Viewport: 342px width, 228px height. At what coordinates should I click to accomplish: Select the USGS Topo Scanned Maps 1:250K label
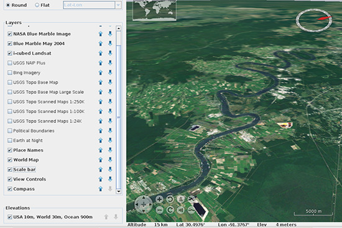click(49, 102)
